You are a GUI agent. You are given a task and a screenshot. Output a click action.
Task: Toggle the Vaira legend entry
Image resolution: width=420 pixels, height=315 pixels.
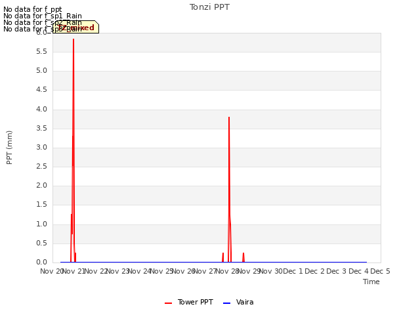click(x=238, y=302)
